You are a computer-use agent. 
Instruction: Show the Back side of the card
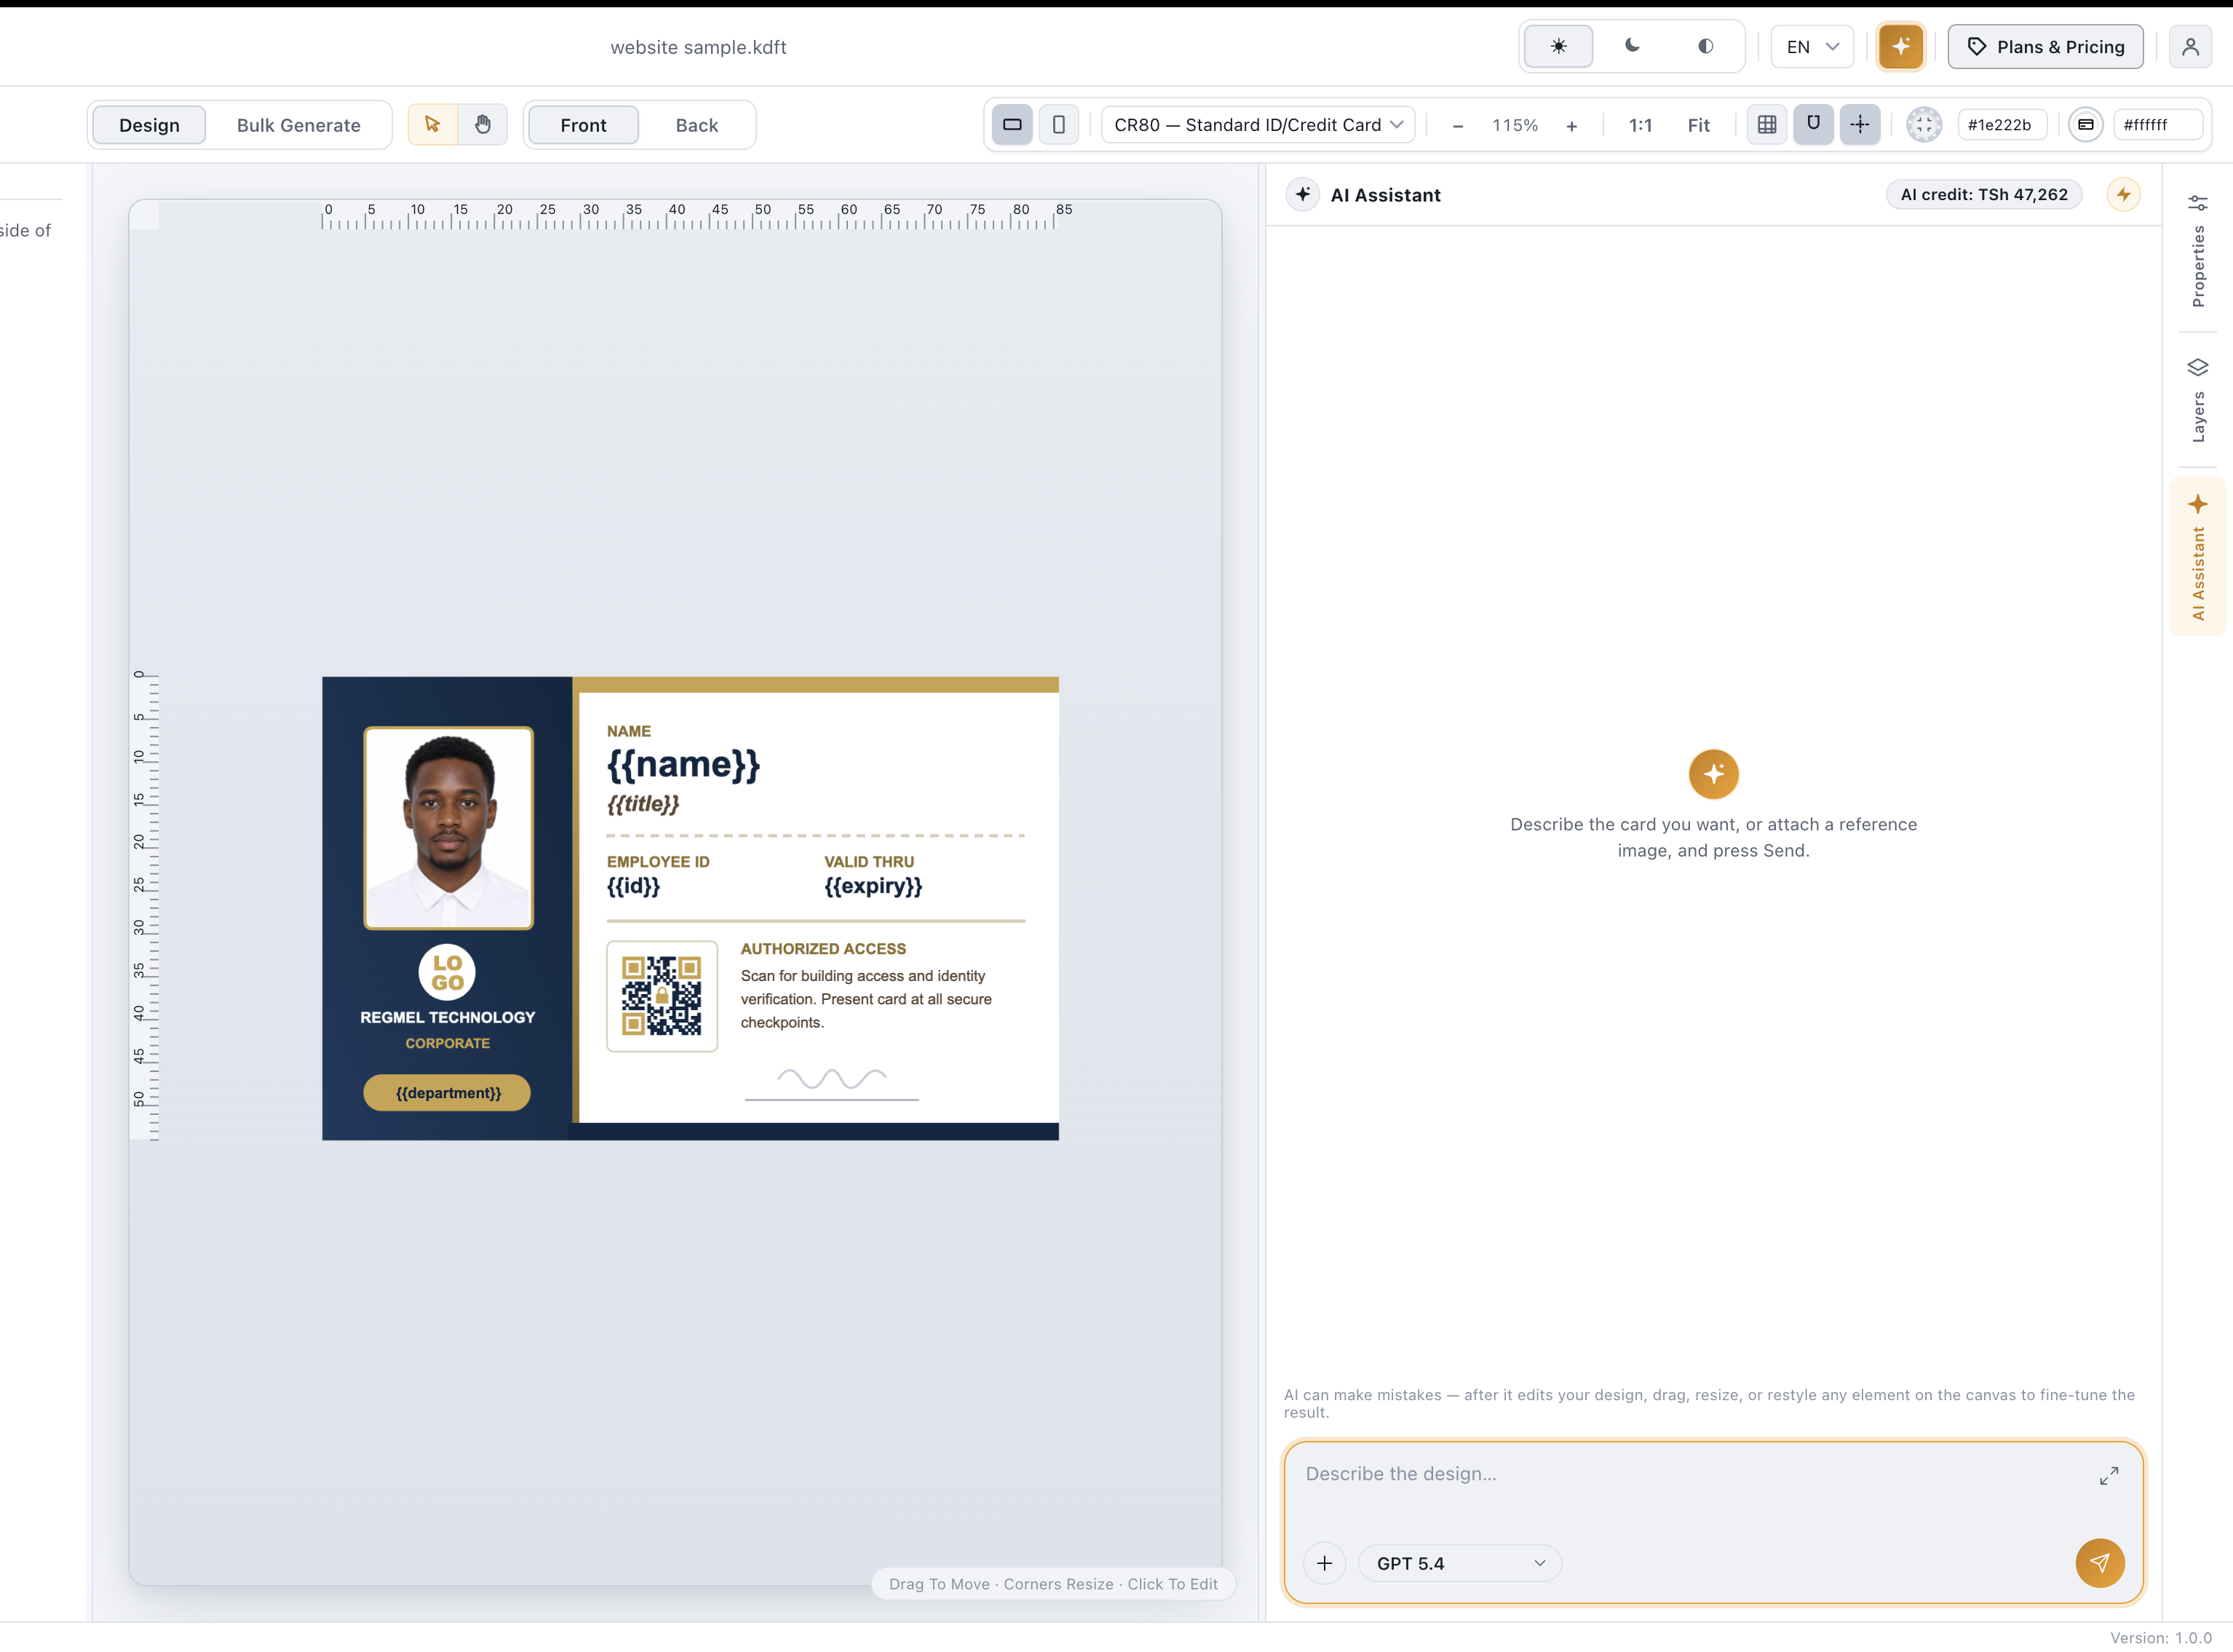point(696,125)
